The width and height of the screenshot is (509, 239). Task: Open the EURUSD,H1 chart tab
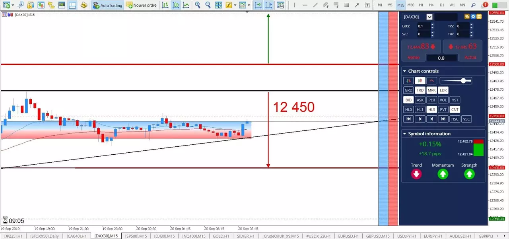point(348,236)
